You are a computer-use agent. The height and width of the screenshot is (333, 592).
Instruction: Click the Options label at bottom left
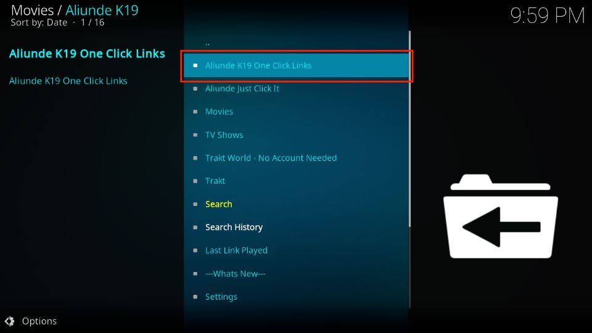pyautogui.click(x=39, y=321)
